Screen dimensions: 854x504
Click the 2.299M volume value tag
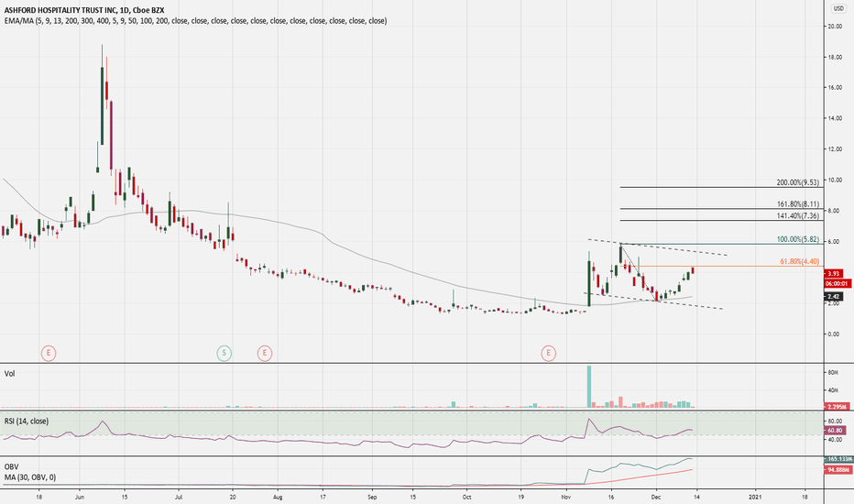tap(836, 407)
